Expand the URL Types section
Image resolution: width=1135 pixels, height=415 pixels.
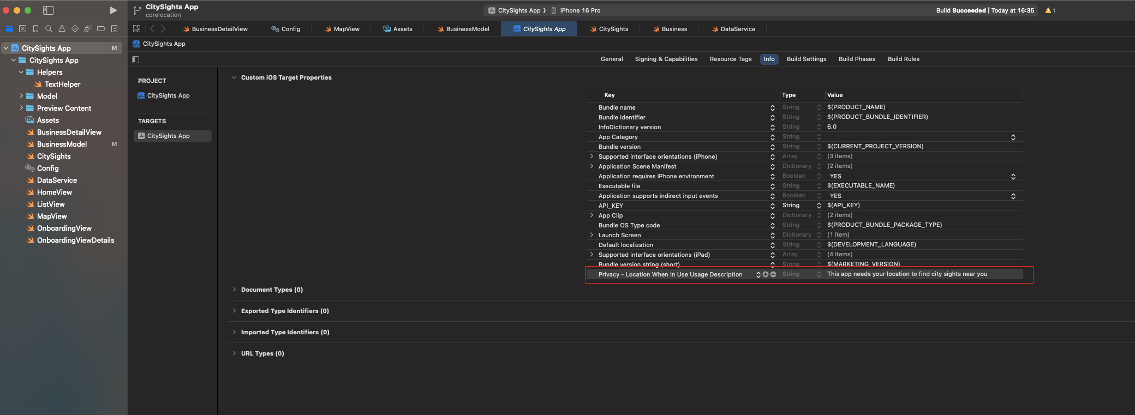tap(234, 353)
